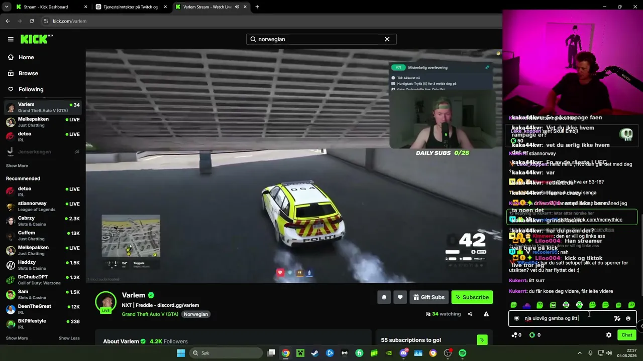Click the channel points balance icon

coord(514,335)
